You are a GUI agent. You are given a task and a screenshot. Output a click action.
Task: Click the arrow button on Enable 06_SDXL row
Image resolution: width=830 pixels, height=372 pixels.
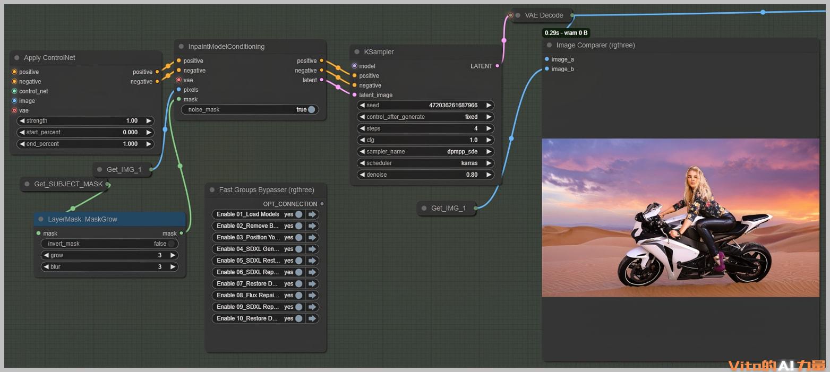[312, 272]
